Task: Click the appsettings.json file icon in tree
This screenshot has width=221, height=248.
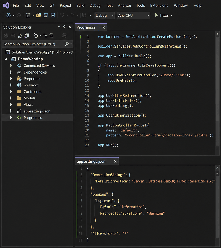Action: point(19,111)
